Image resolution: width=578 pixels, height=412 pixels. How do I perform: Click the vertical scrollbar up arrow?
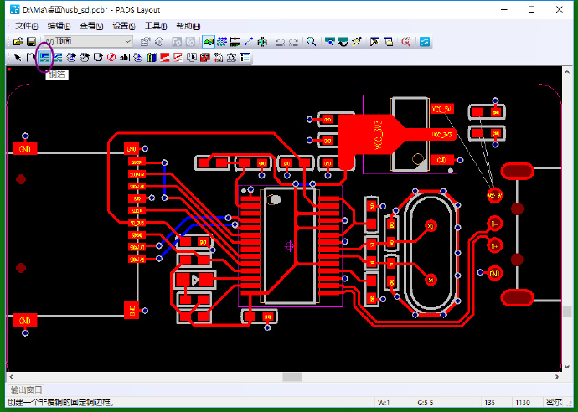(x=567, y=72)
